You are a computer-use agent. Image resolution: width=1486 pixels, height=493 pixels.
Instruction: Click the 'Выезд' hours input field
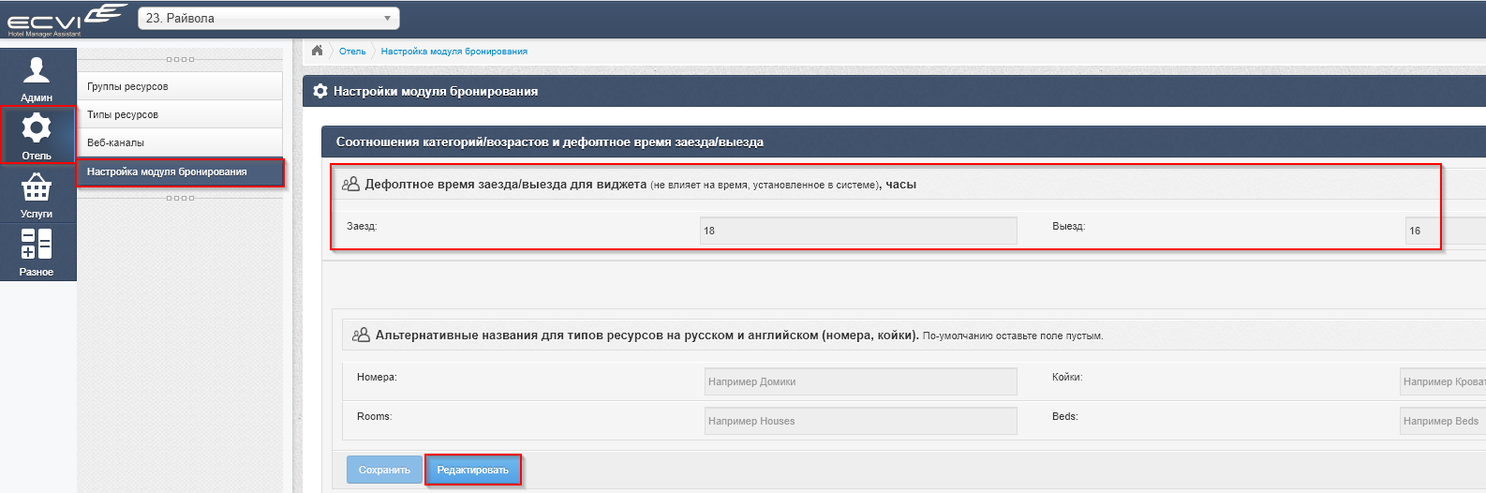[1444, 231]
